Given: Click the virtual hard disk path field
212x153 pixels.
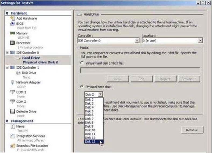Looking at the screenshot, I should 140,70.
